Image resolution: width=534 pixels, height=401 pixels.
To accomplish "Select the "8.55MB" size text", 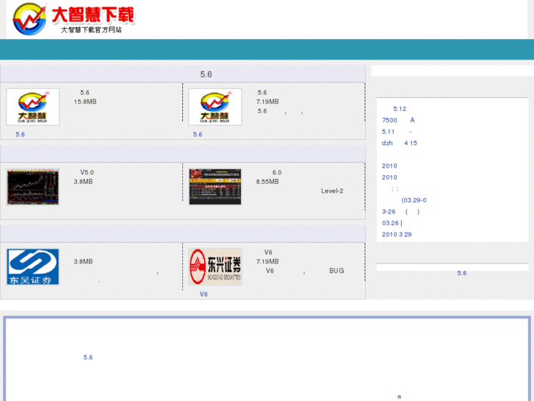I will (x=267, y=182).
